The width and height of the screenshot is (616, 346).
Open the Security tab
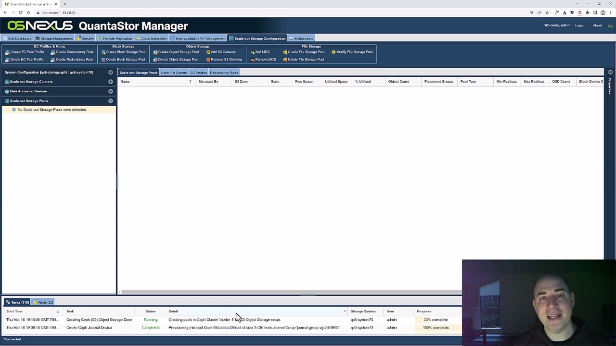click(x=86, y=38)
